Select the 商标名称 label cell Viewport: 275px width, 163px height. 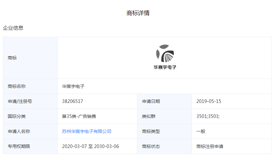point(17,86)
